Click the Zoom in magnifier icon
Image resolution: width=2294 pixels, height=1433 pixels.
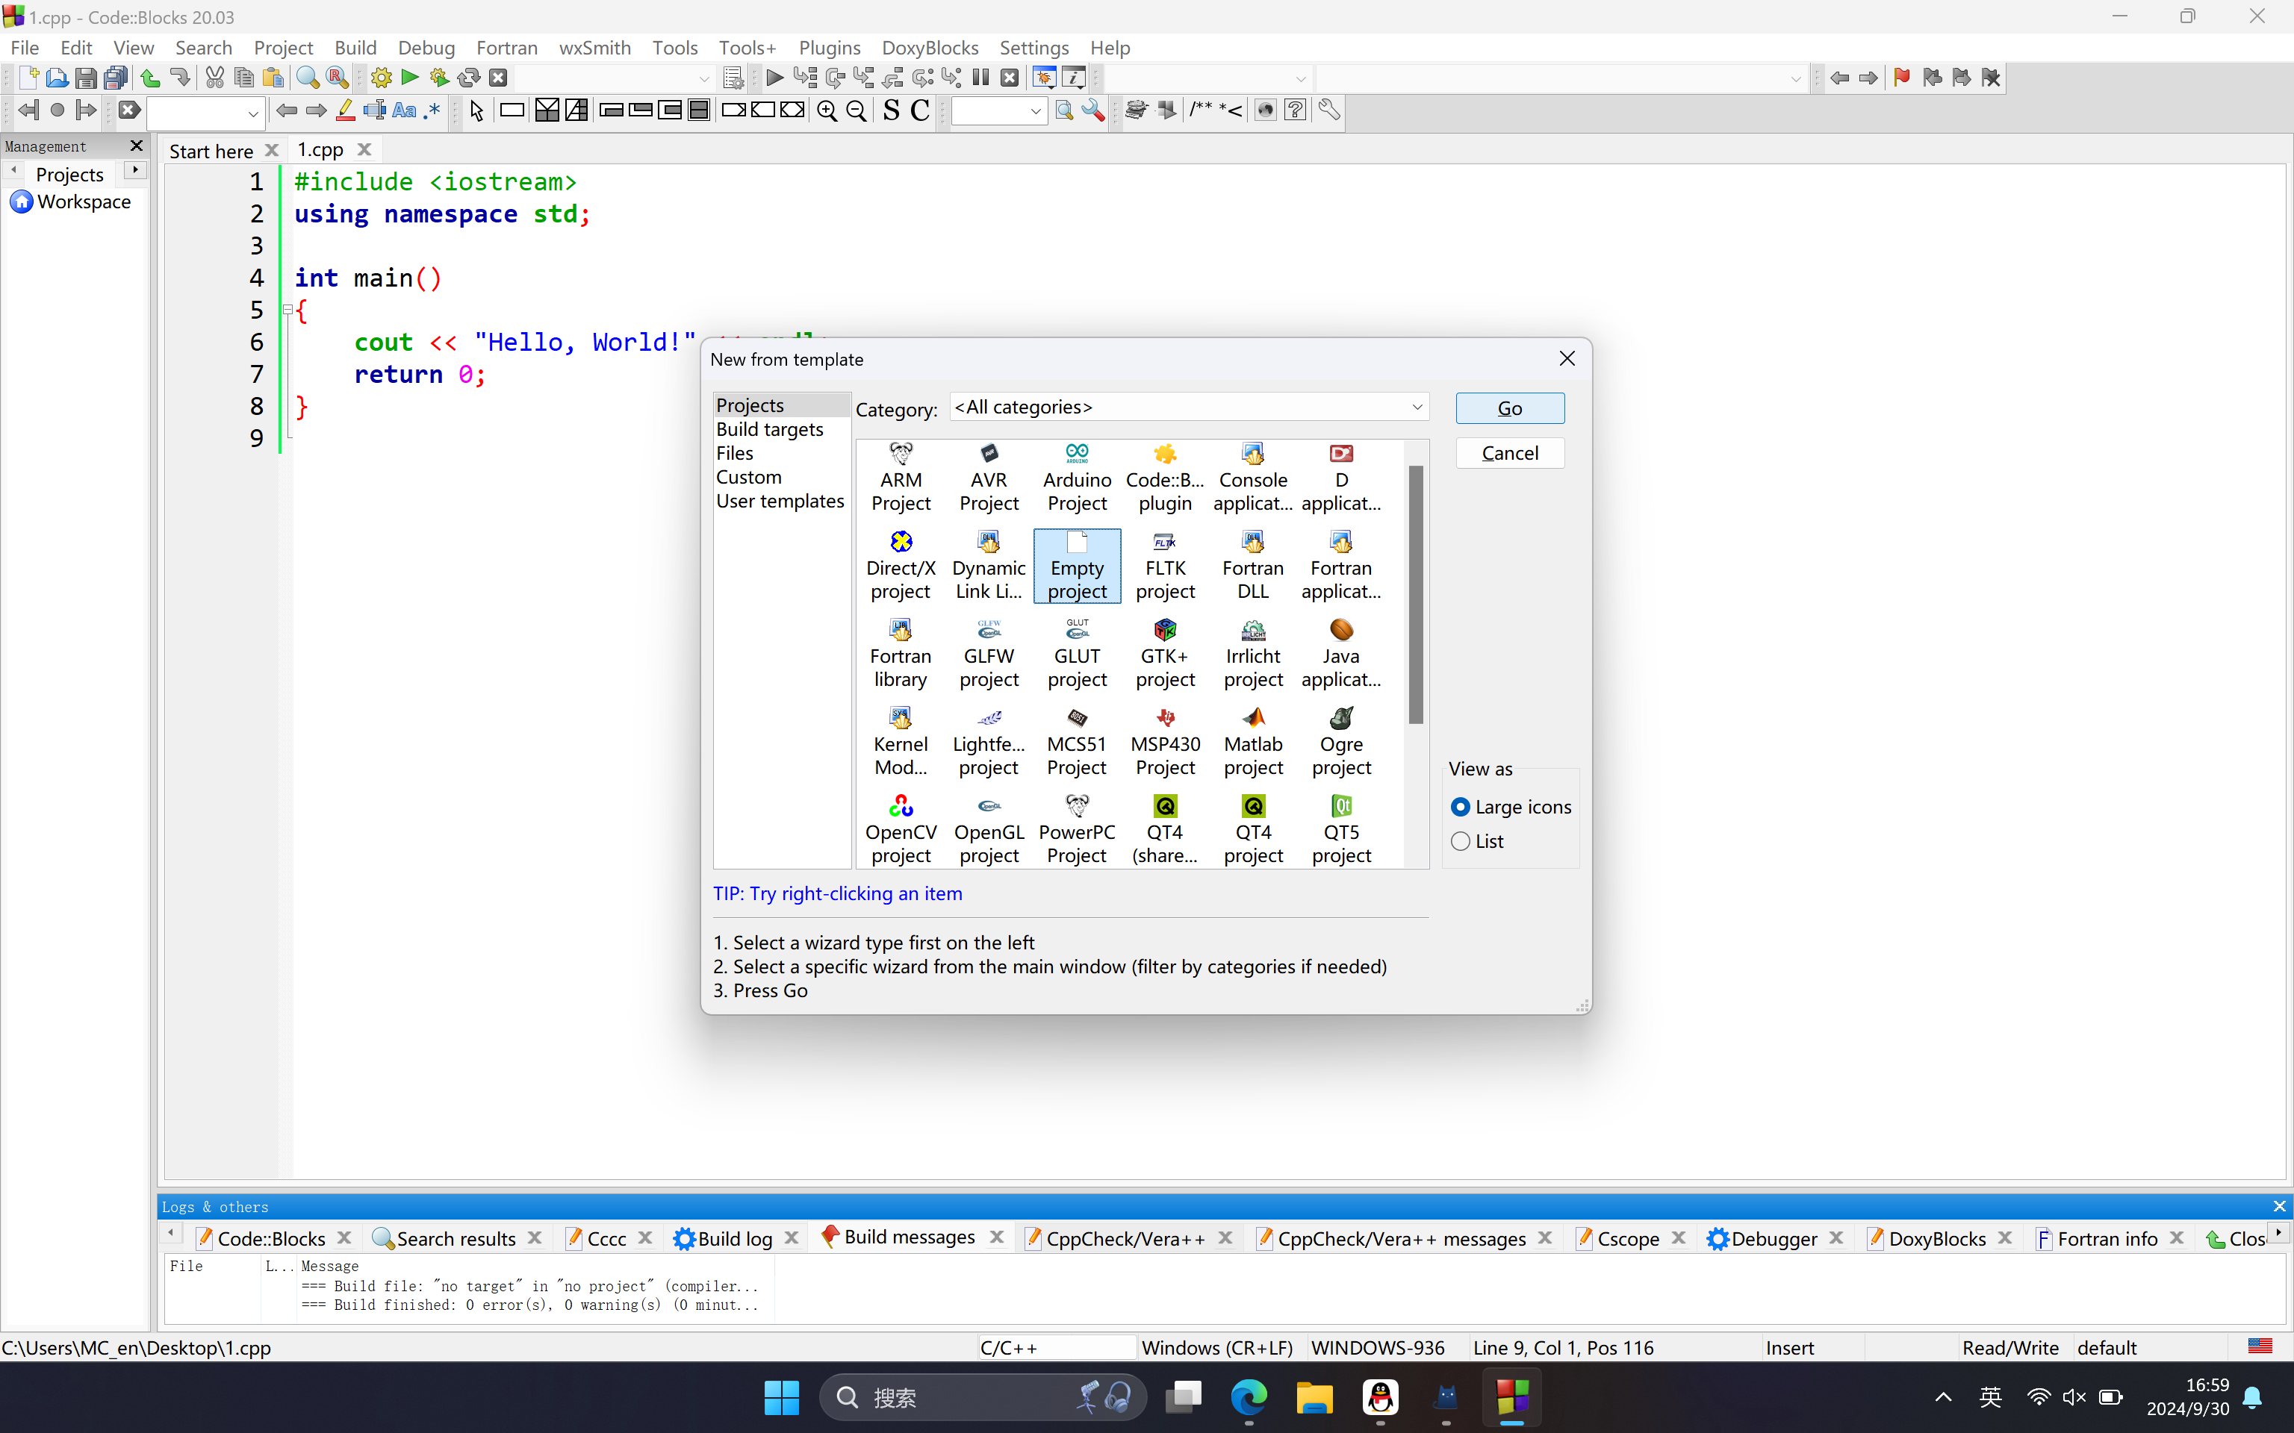coord(827,111)
